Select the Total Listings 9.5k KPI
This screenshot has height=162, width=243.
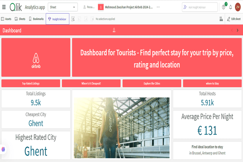(x=36, y=99)
